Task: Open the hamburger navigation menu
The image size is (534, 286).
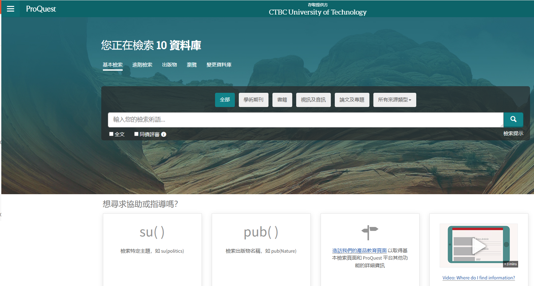Action: click(11, 9)
